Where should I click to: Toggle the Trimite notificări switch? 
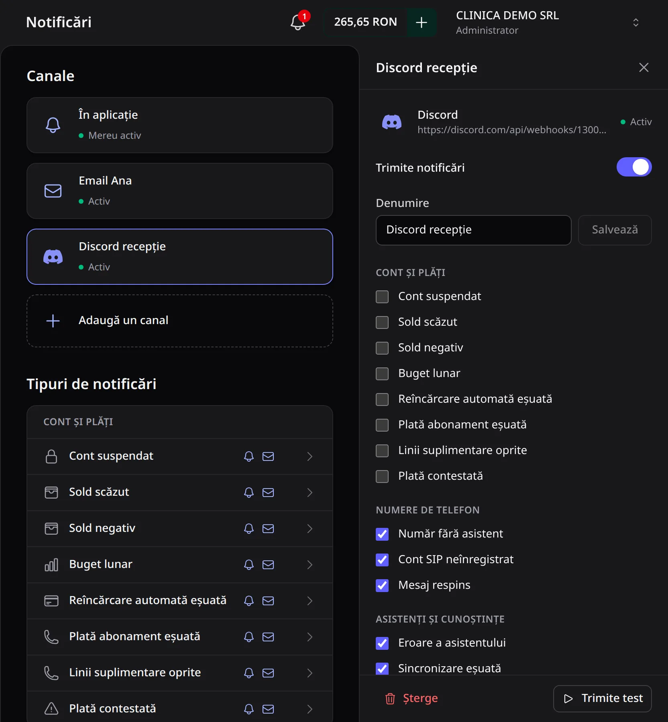[x=634, y=167]
